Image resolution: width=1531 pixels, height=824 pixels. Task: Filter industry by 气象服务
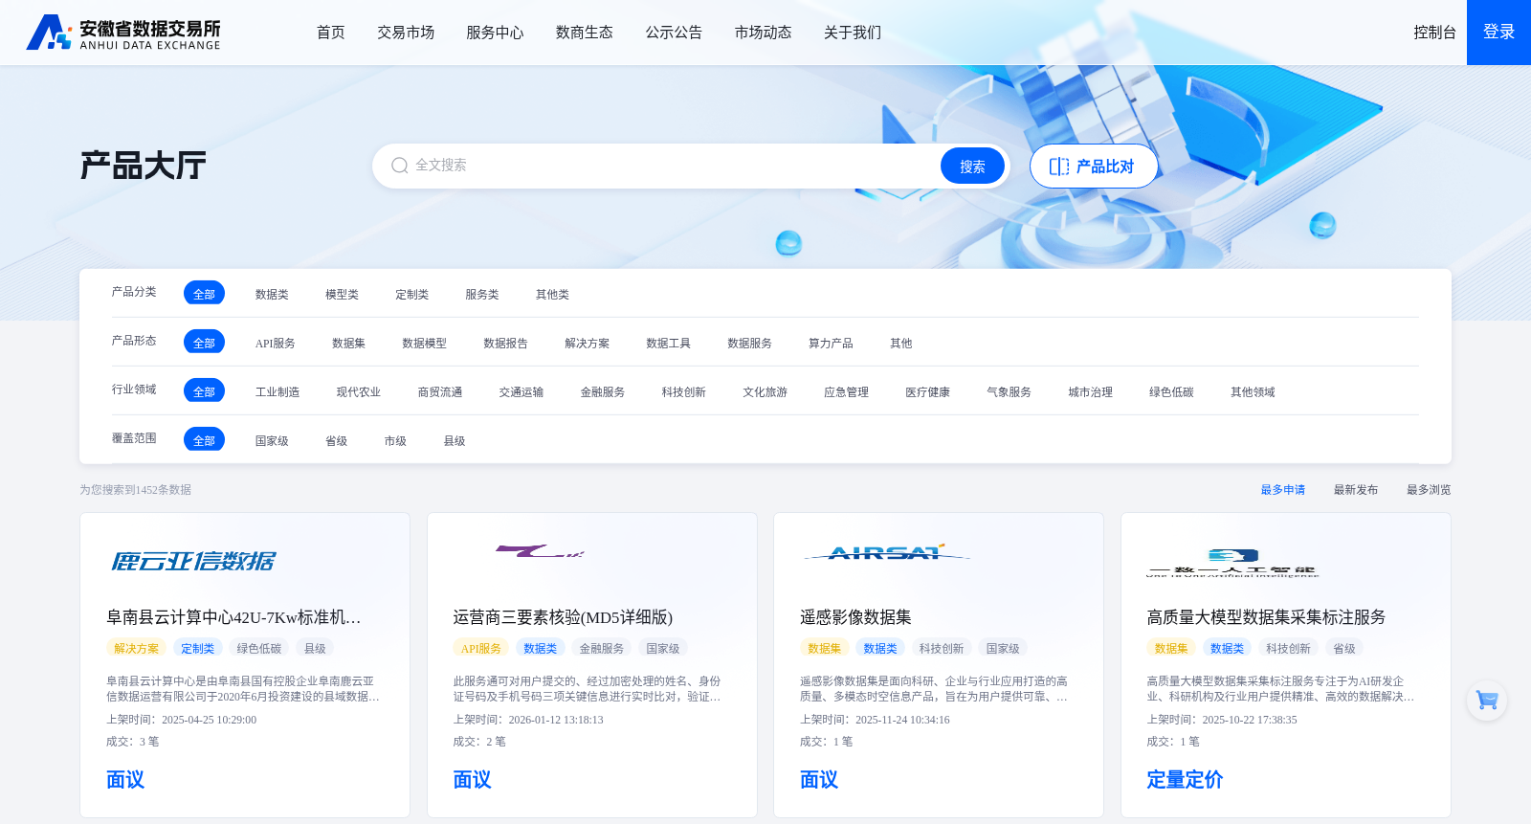1010,391
